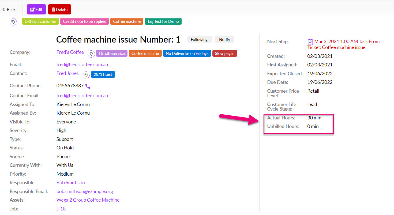Viewport: 394px width, 215px height.
Task: Click the Coffee machine tag beside On site service
Action: click(145, 53)
